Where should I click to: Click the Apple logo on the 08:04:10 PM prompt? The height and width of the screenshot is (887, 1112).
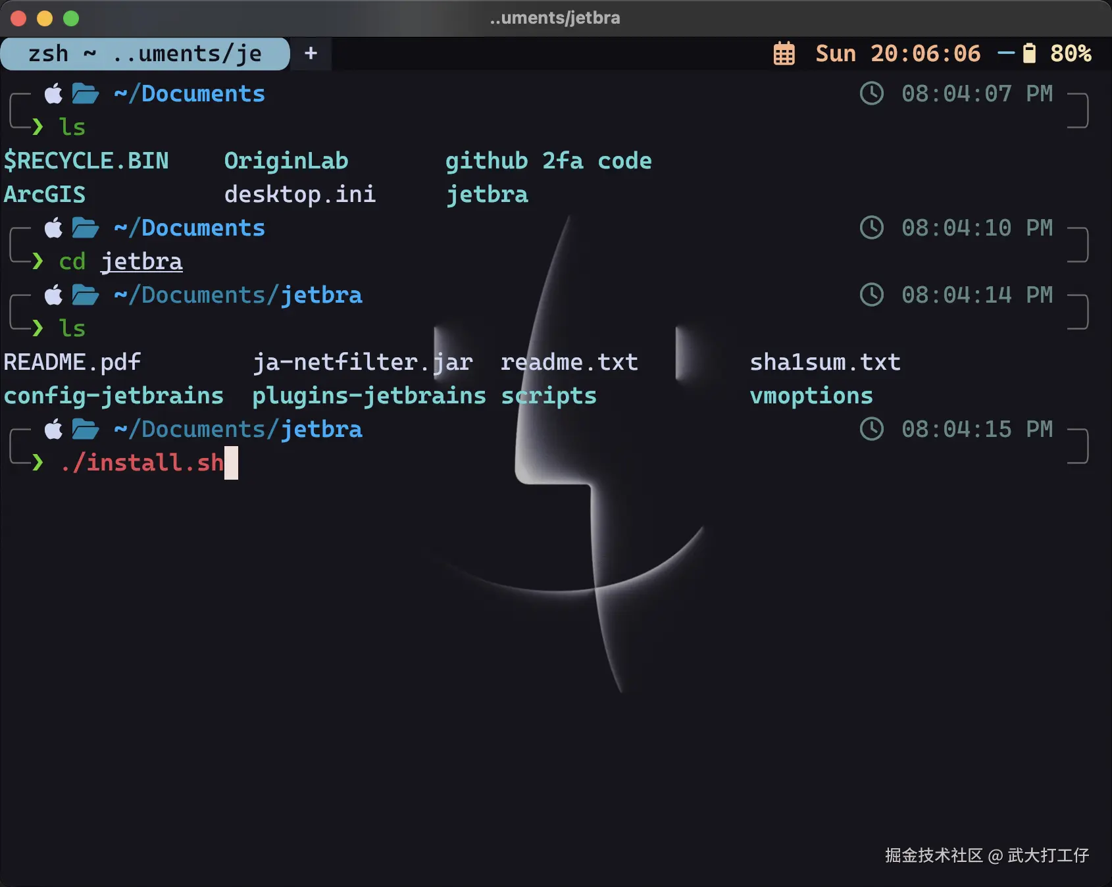[53, 228]
